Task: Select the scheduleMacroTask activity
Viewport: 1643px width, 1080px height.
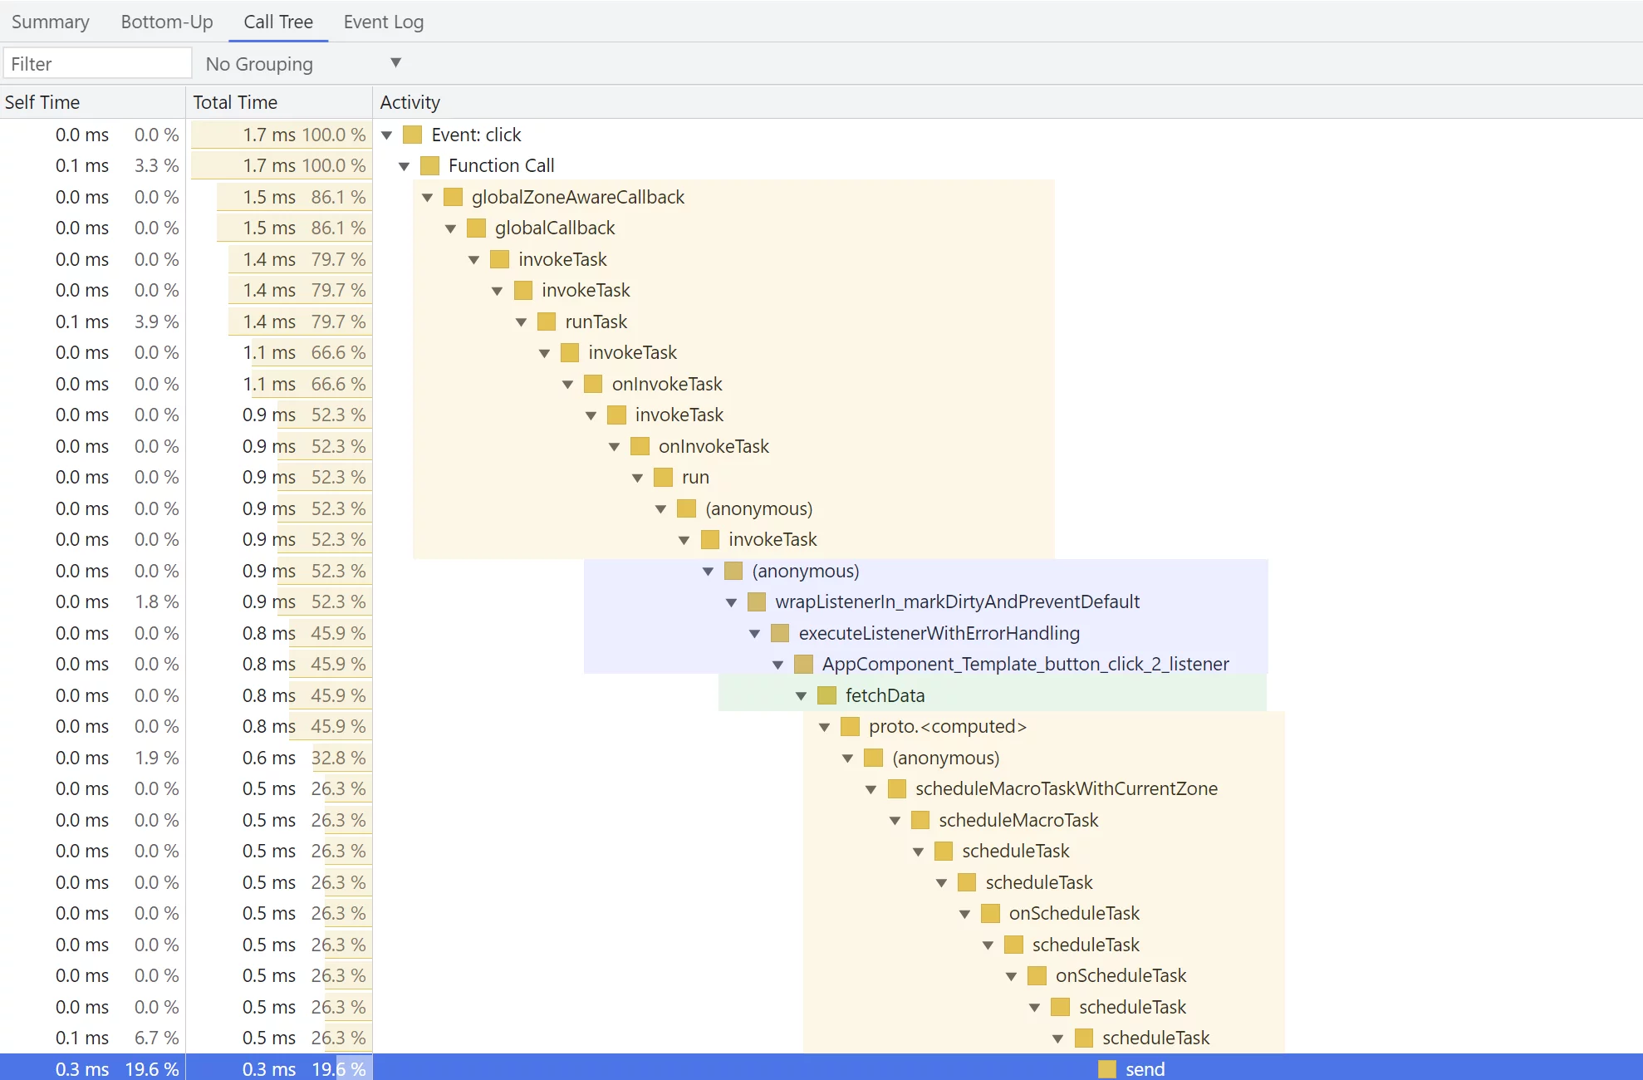Action: point(1018,820)
